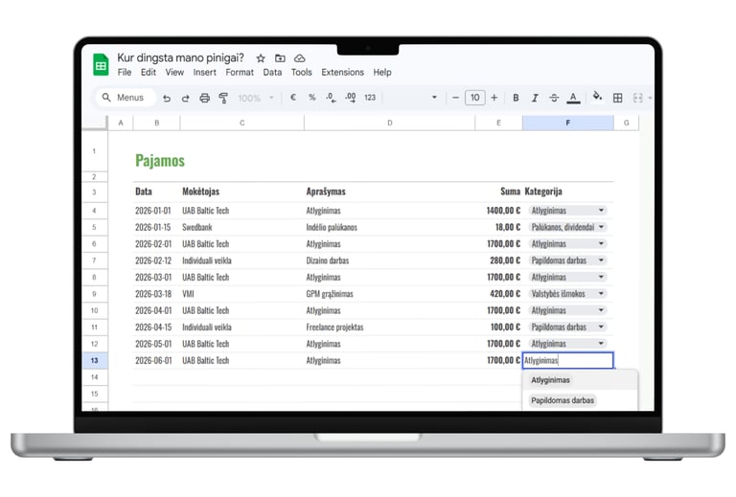Open the View menu

click(x=174, y=72)
